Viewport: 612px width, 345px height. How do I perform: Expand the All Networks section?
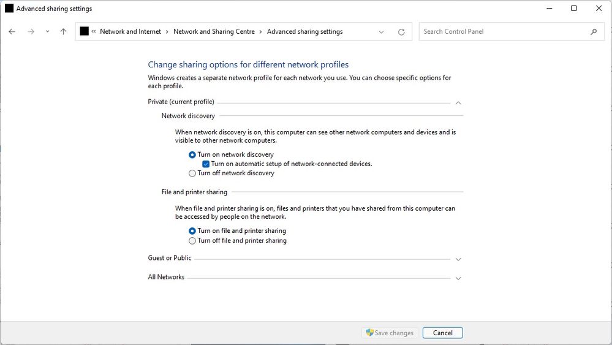click(458, 278)
